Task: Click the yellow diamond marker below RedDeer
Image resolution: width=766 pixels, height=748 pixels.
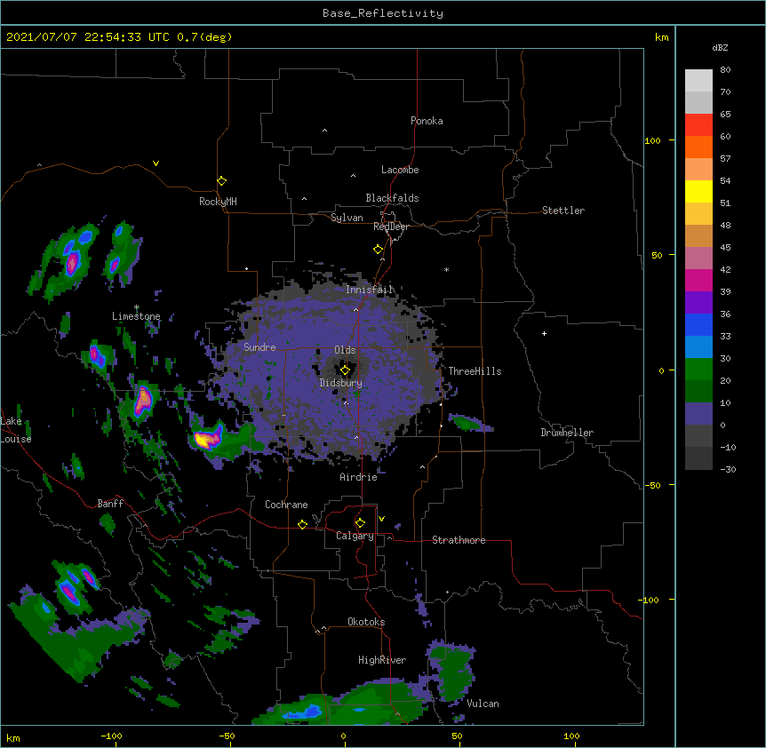Action: 378,249
